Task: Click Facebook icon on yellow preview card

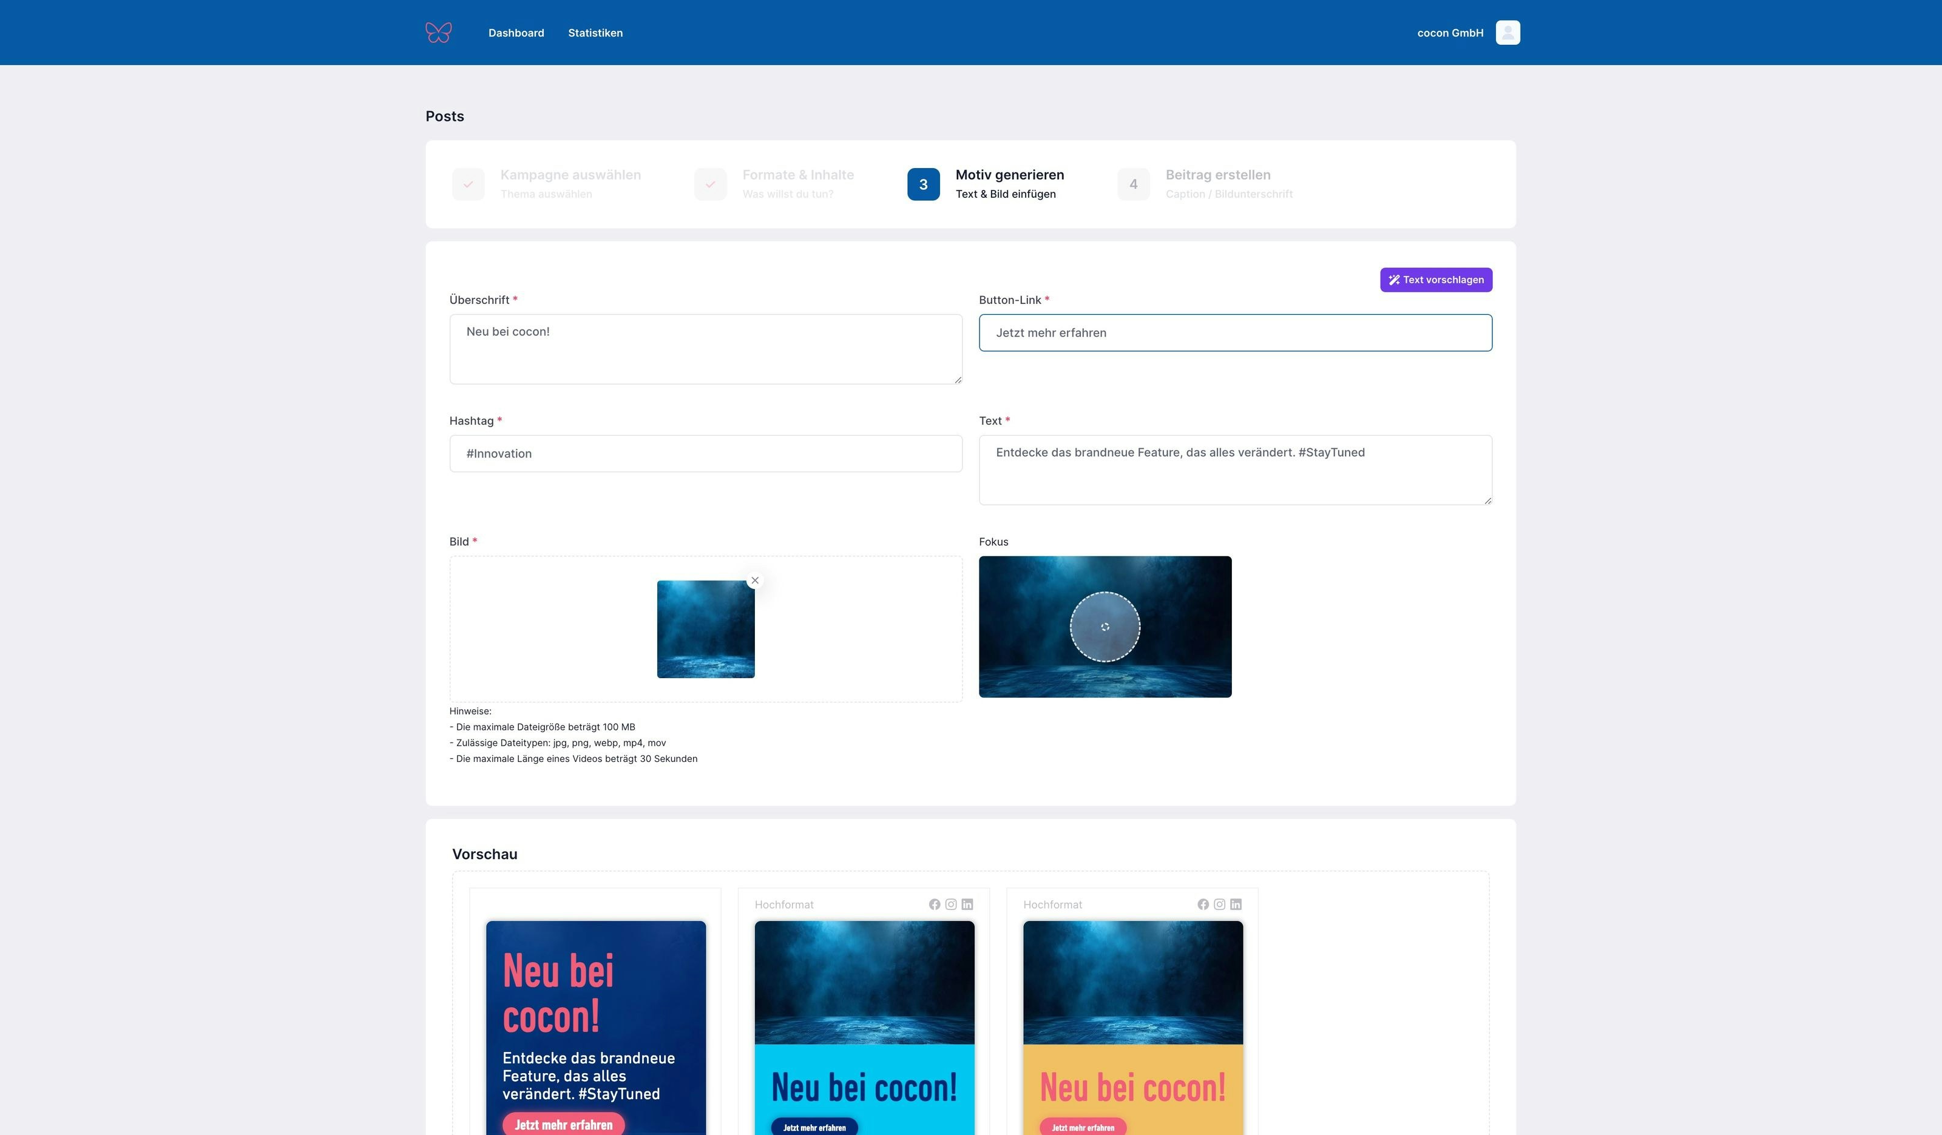Action: 1203,904
